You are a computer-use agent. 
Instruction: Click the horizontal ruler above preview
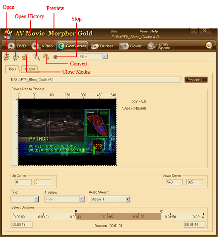[67, 96]
